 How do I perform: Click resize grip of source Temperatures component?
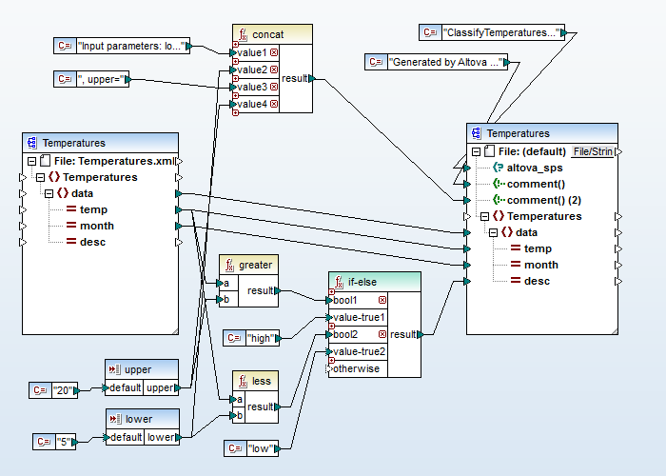click(173, 328)
